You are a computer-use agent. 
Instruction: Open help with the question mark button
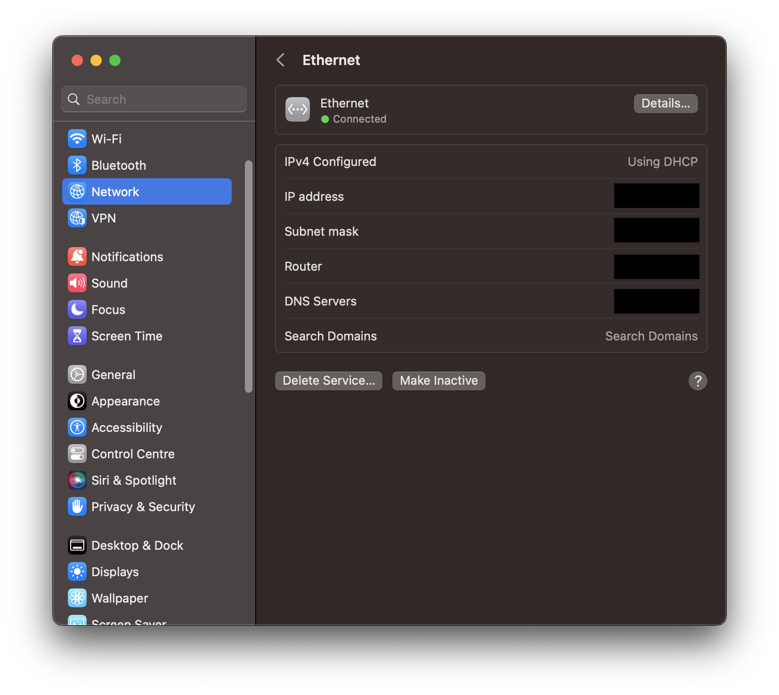click(698, 381)
